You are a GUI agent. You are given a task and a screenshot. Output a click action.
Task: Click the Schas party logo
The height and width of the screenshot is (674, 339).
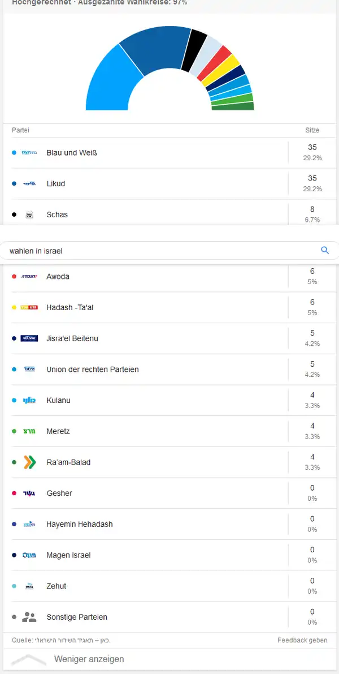29,215
